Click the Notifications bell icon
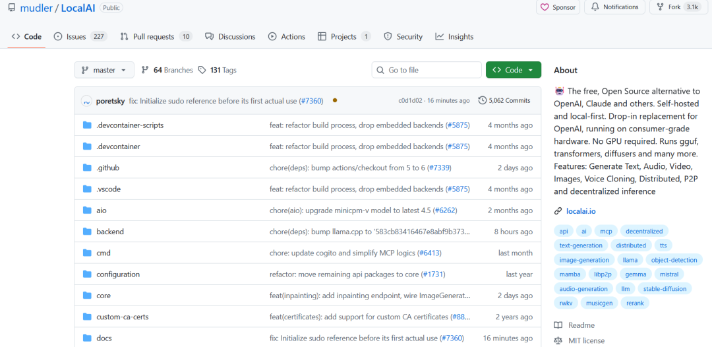The width and height of the screenshot is (712, 347). click(595, 7)
